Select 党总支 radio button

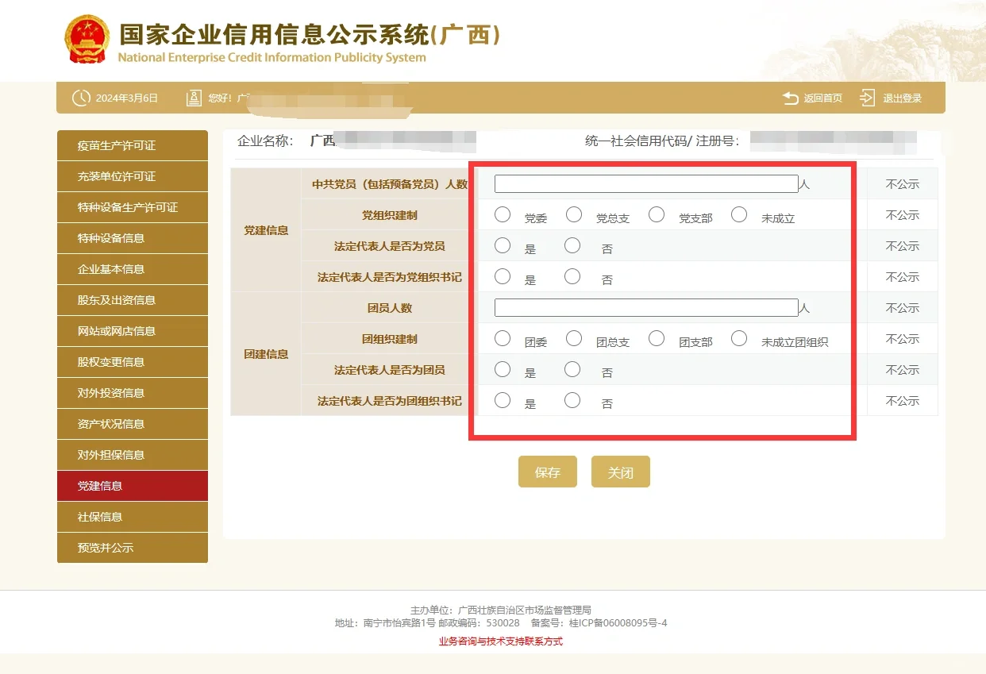point(574,214)
